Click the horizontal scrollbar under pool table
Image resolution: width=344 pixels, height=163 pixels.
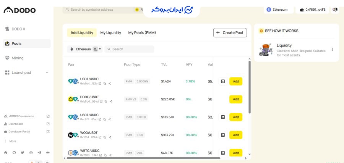(141, 158)
